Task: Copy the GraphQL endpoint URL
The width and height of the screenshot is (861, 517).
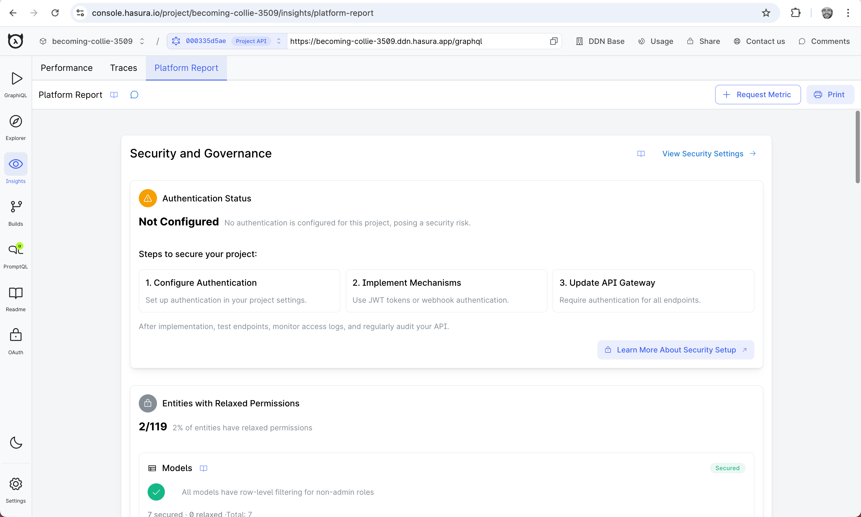Action: coord(553,41)
